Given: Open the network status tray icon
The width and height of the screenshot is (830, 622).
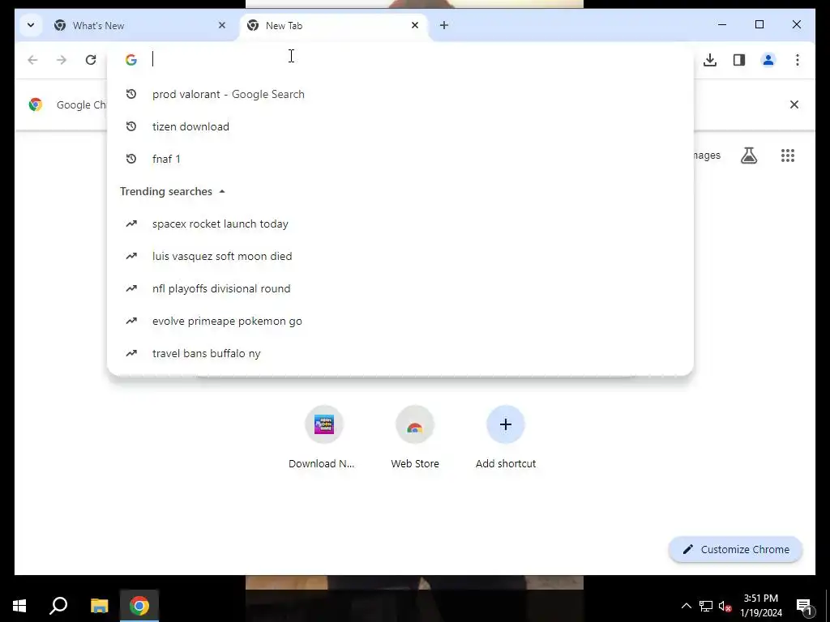Looking at the screenshot, I should pos(706,606).
